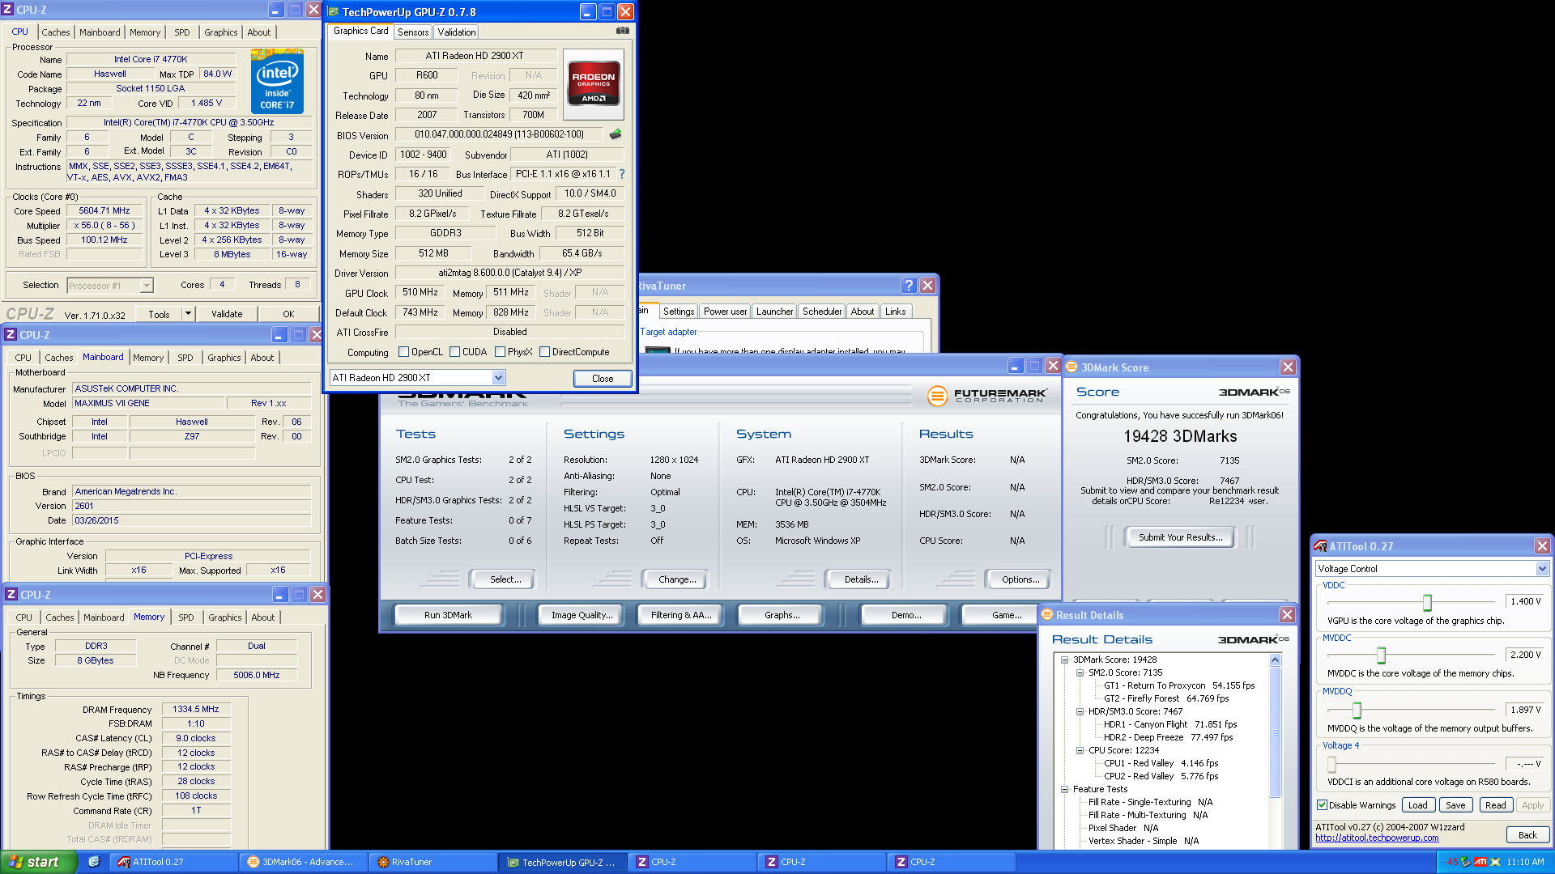
Task: Click the RivaTuner help question mark button
Action: click(x=909, y=286)
